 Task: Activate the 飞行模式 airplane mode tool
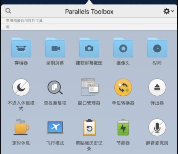pyautogui.click(x=55, y=127)
